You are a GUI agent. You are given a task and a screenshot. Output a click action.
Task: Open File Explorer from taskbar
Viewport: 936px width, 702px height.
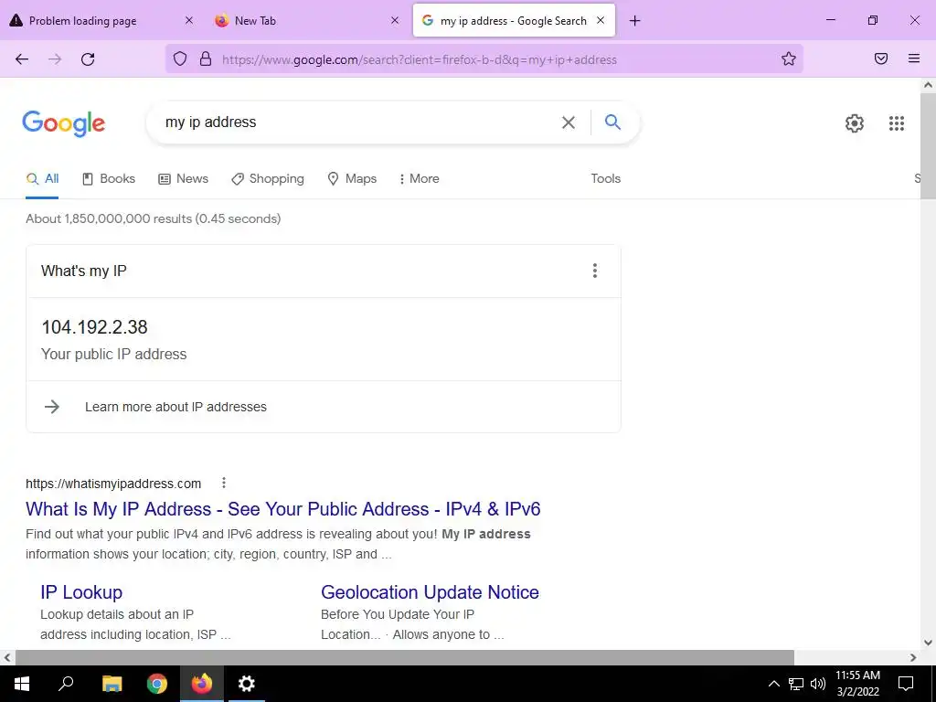pos(112,684)
